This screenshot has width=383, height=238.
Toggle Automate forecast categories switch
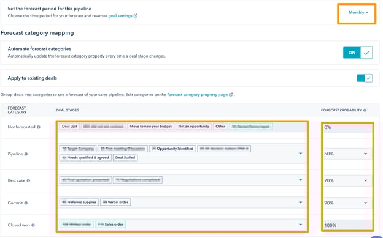(358, 53)
